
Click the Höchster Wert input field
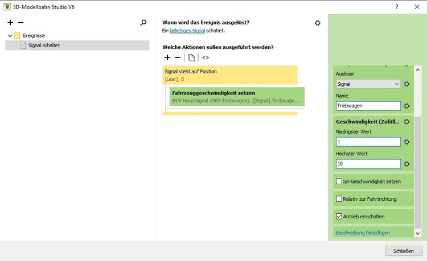tap(368, 164)
